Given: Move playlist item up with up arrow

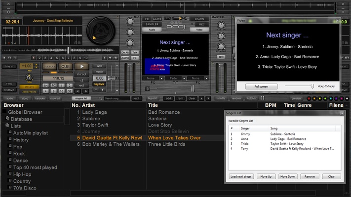Looking at the screenshot, I should coord(201,98).
